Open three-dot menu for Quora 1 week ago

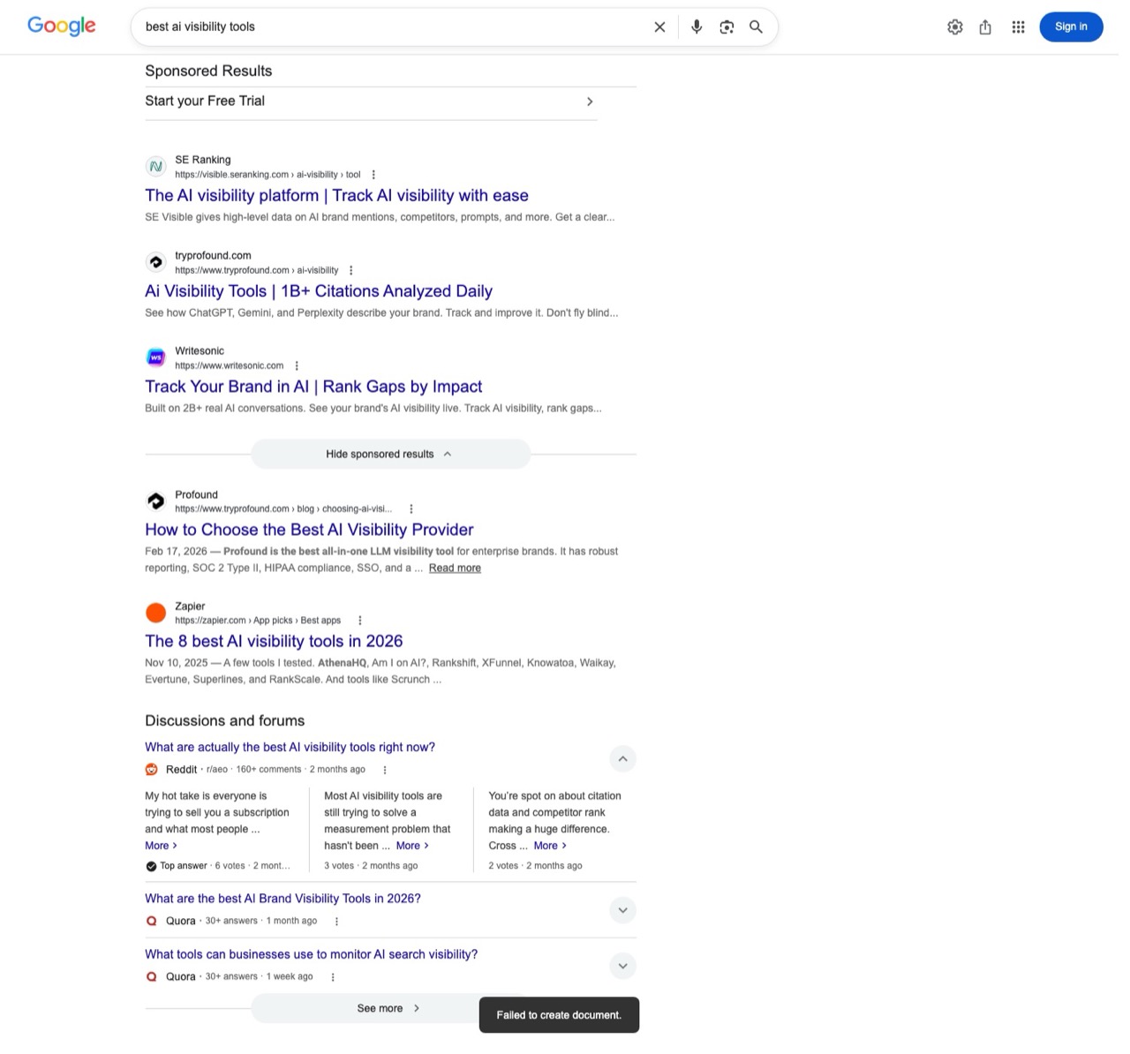[333, 977]
